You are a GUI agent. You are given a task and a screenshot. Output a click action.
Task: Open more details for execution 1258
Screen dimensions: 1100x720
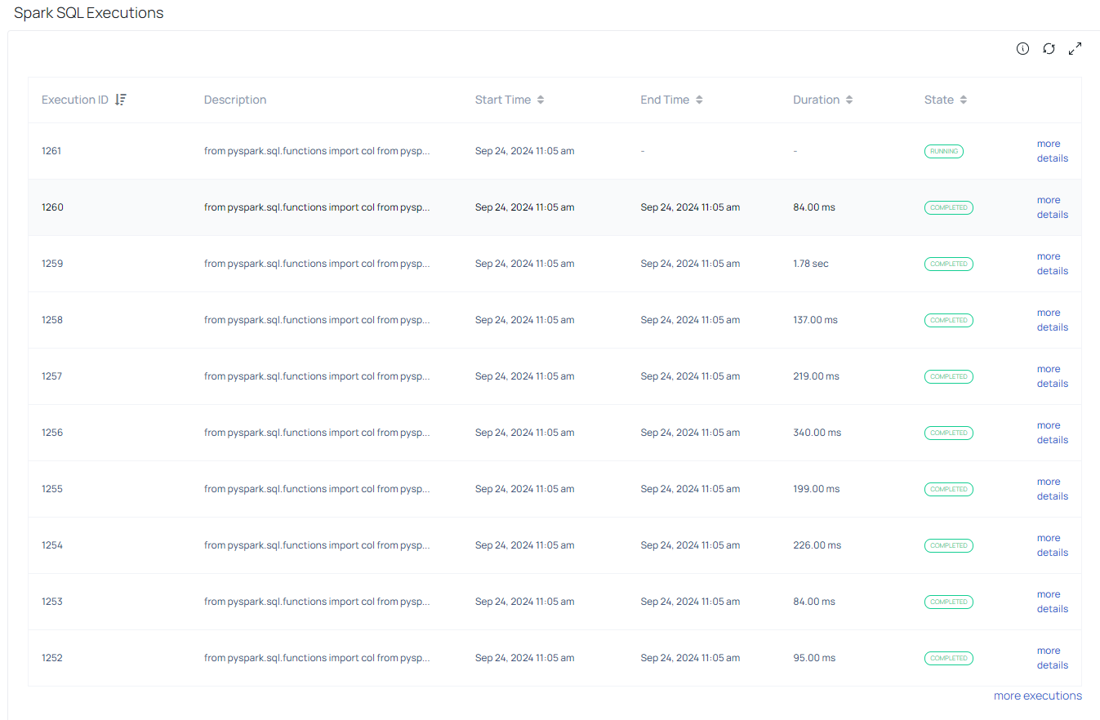[1052, 320]
